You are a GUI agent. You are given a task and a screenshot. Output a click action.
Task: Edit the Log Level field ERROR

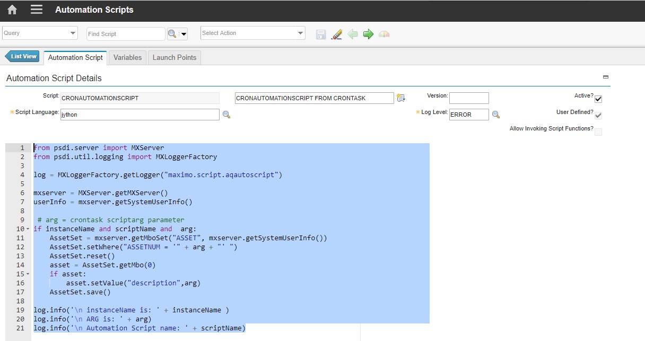click(x=469, y=115)
